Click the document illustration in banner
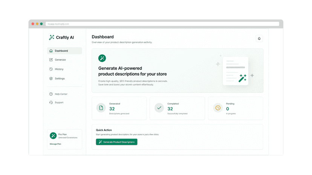This screenshot has height=175, width=312. tap(236, 71)
